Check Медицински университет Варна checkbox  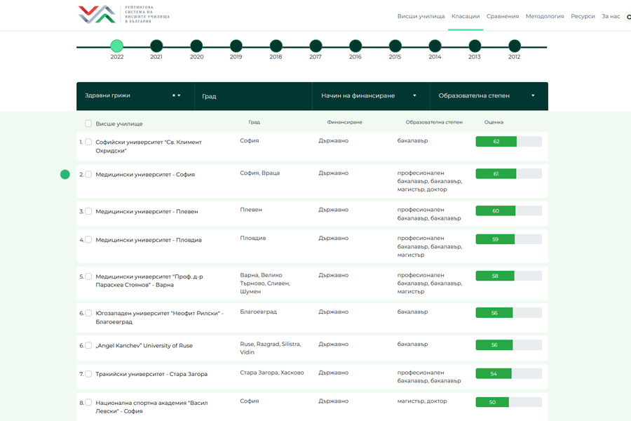click(x=88, y=276)
